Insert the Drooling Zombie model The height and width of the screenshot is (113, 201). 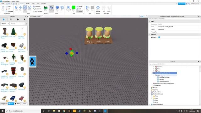(13, 60)
